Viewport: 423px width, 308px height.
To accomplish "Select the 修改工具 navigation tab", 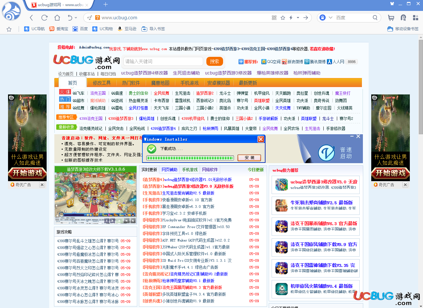I will tap(102, 83).
